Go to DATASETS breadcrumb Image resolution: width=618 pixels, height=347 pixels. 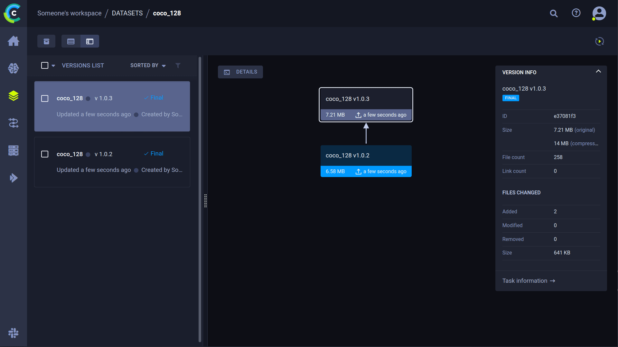[127, 13]
